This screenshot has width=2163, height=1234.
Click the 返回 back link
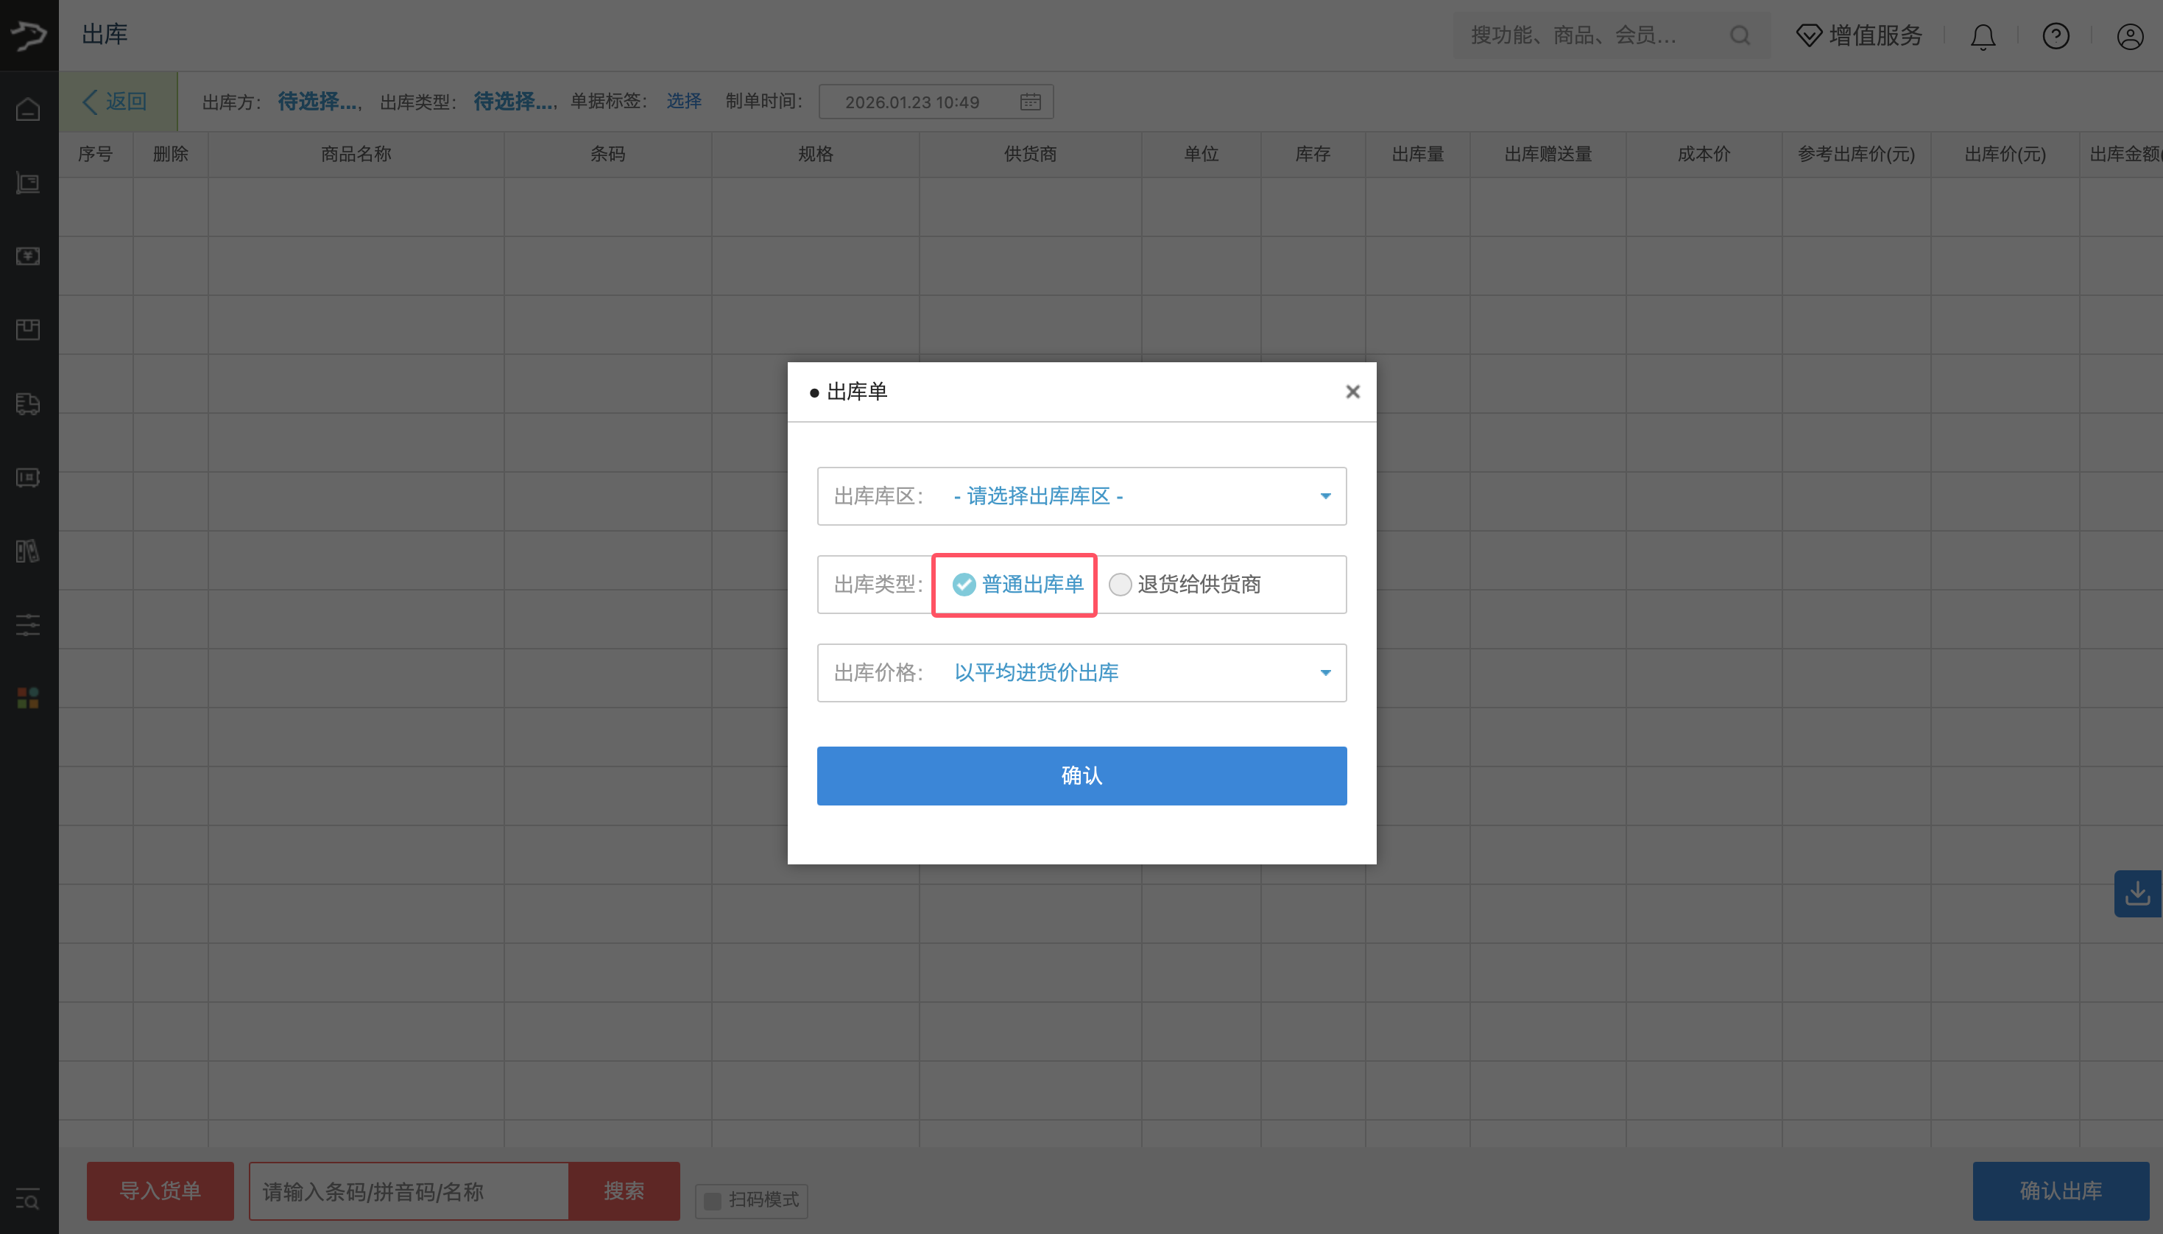(116, 102)
